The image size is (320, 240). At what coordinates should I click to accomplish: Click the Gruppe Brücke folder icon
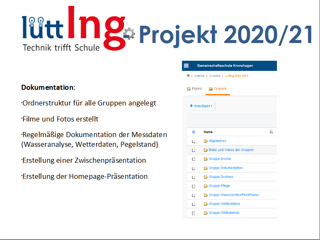point(206,159)
